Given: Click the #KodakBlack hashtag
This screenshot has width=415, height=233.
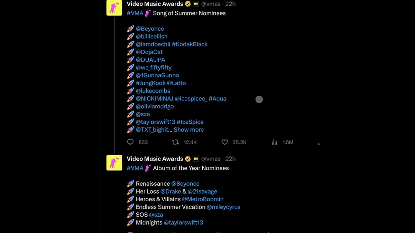Looking at the screenshot, I should (190, 44).
